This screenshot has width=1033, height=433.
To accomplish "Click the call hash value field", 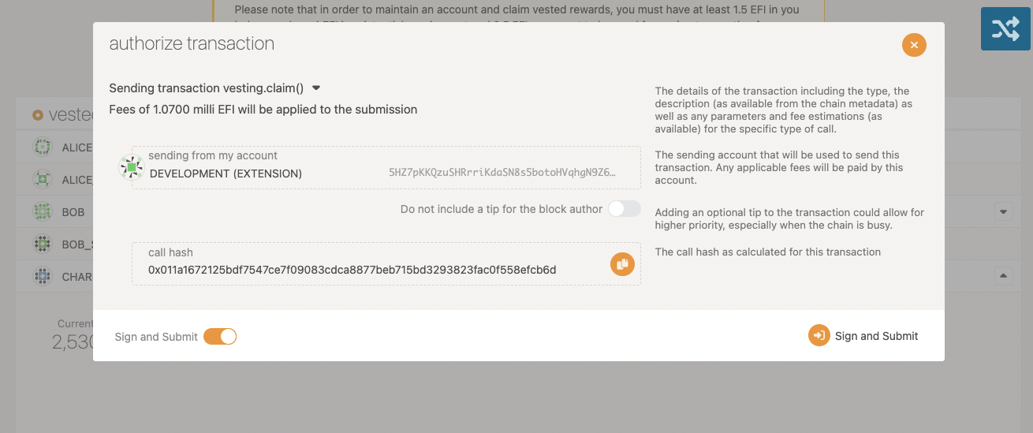I will [386, 263].
